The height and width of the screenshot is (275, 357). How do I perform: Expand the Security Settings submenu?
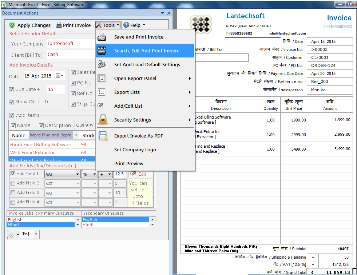pyautogui.click(x=190, y=120)
